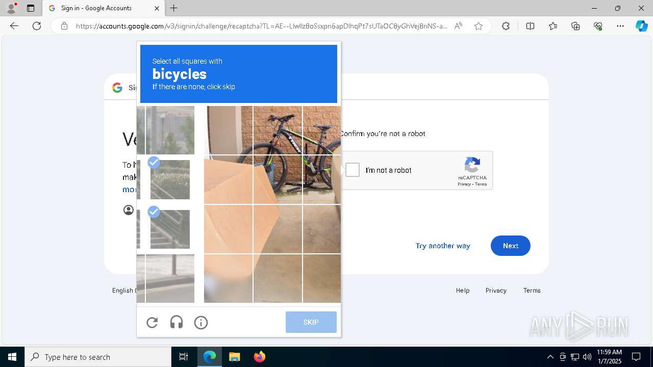Add this page to favorites star

479,26
